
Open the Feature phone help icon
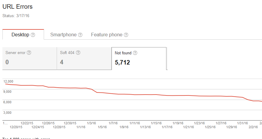click(x=126, y=35)
